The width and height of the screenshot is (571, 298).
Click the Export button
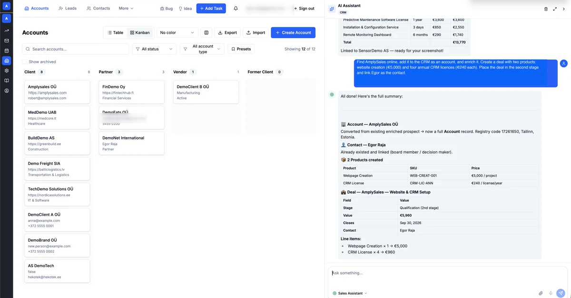227,32
